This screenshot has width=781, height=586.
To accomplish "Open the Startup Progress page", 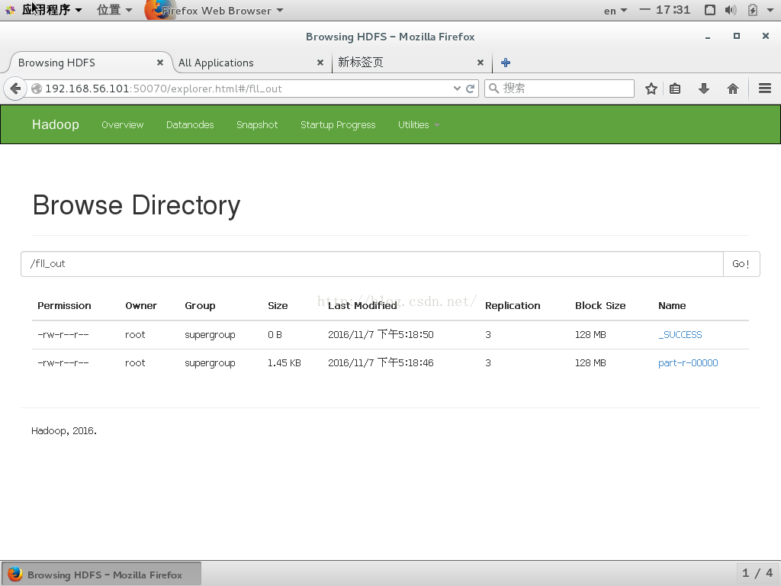I will [338, 125].
